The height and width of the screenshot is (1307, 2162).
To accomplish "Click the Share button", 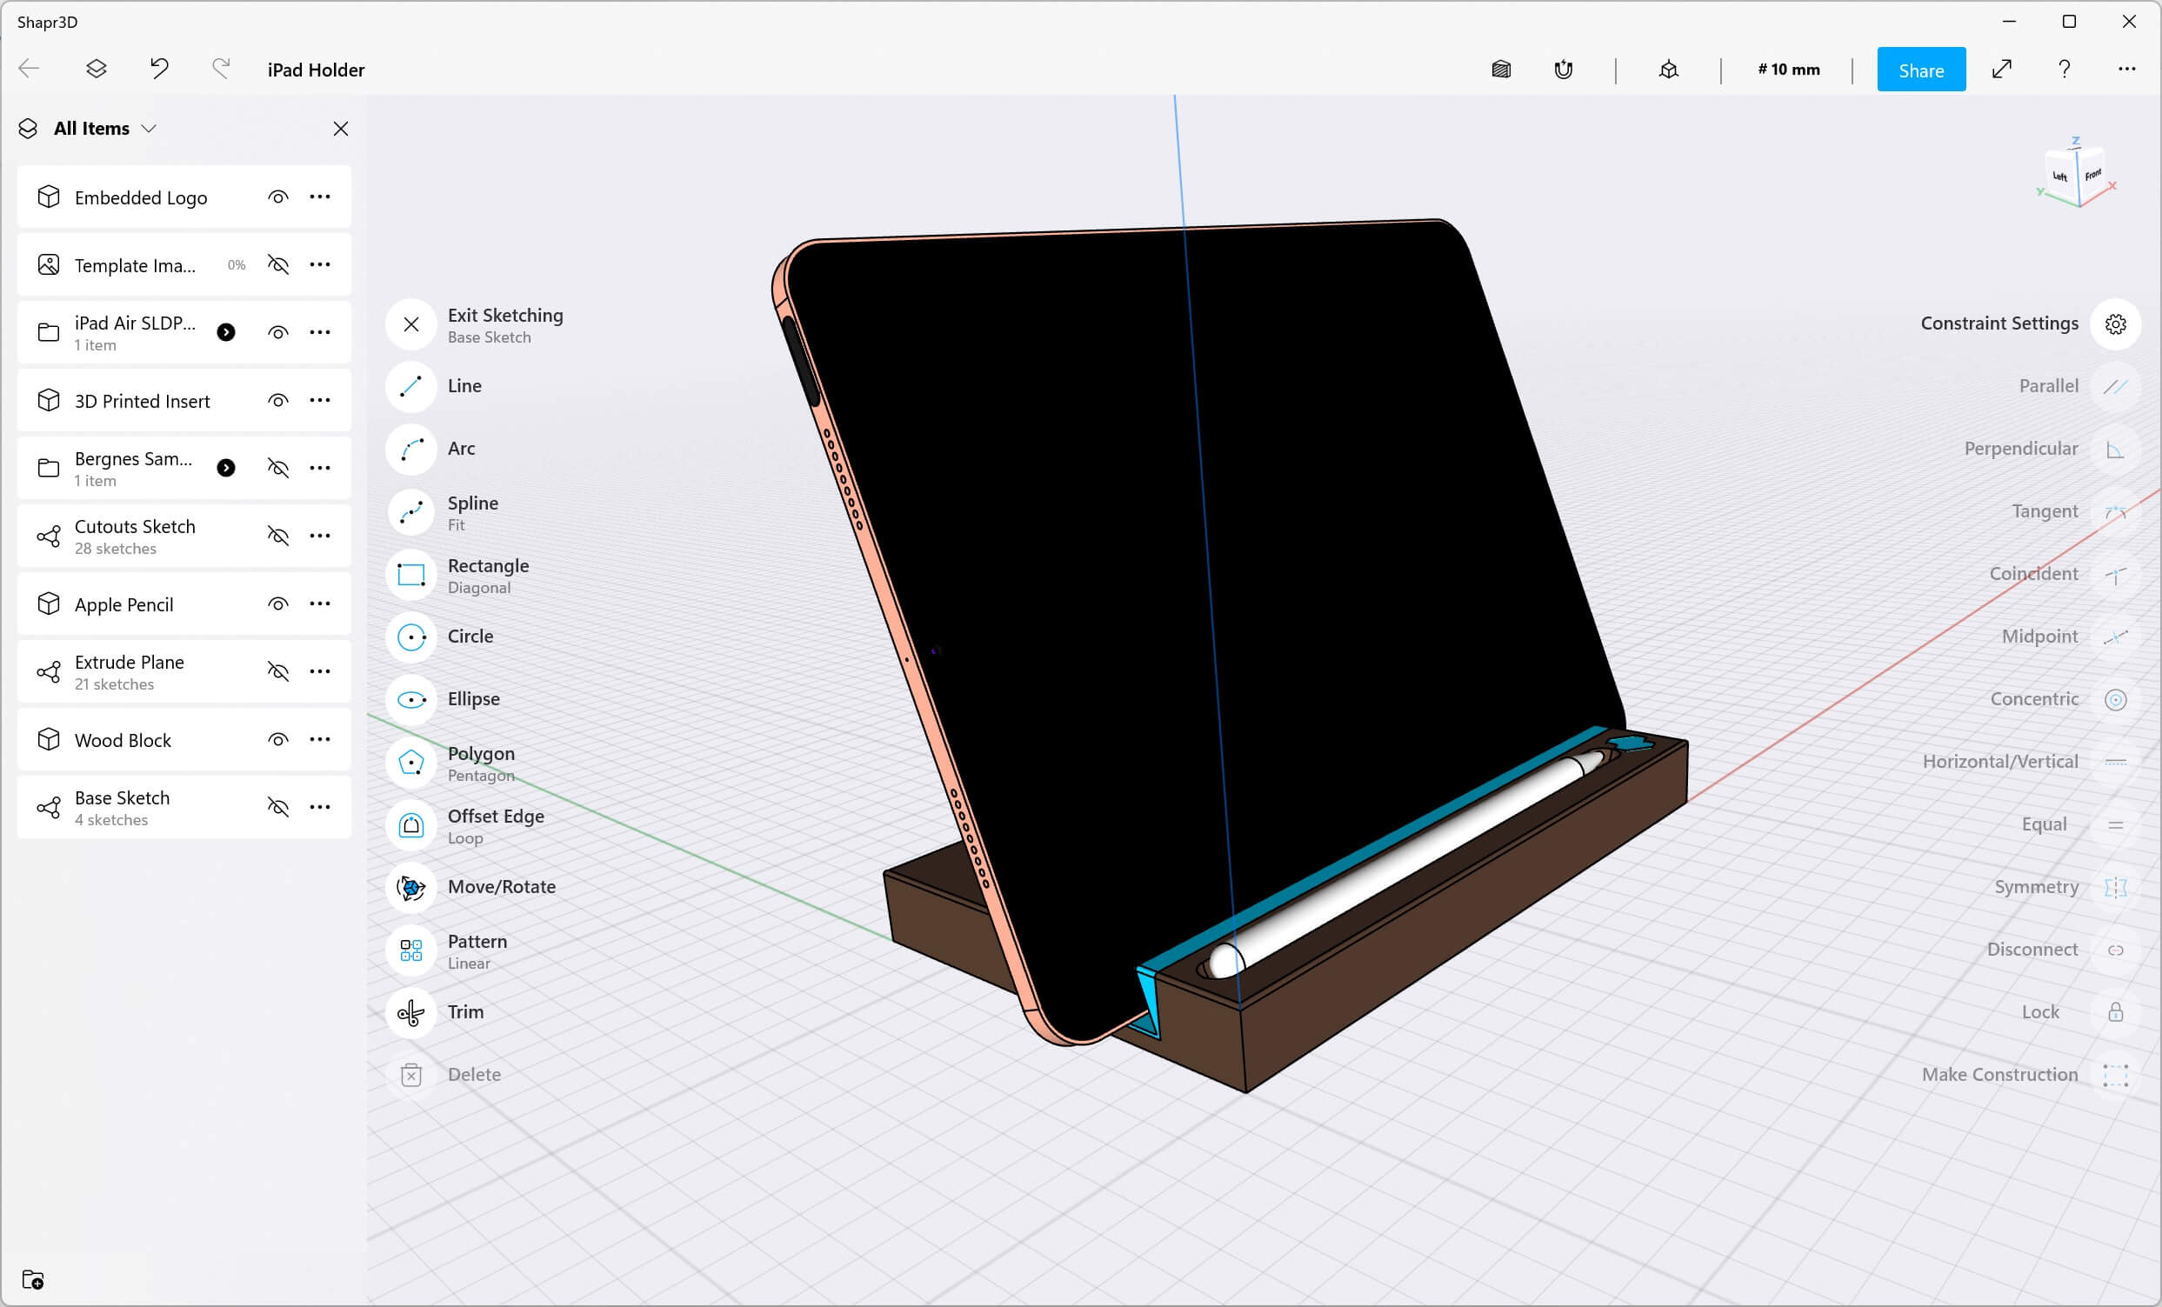I will pos(1919,70).
